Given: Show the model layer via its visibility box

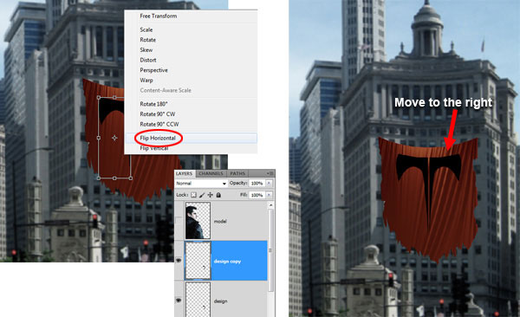Looking at the screenshot, I should point(179,221).
